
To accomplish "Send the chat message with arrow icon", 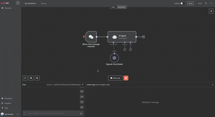I will [81, 114].
